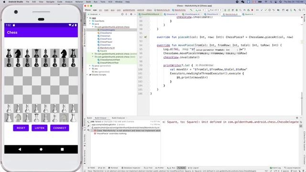Expand the res folder node
Viewport: 306px width, 172px height.
(90, 69)
